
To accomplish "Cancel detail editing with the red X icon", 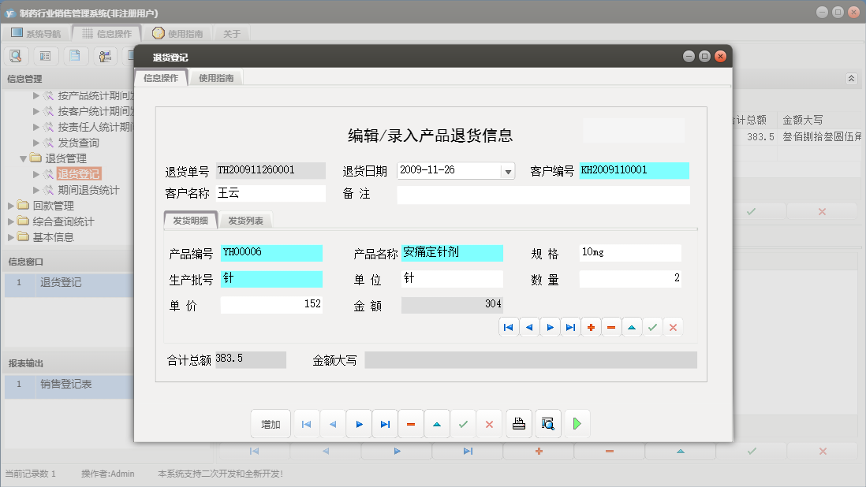I will 673,326.
